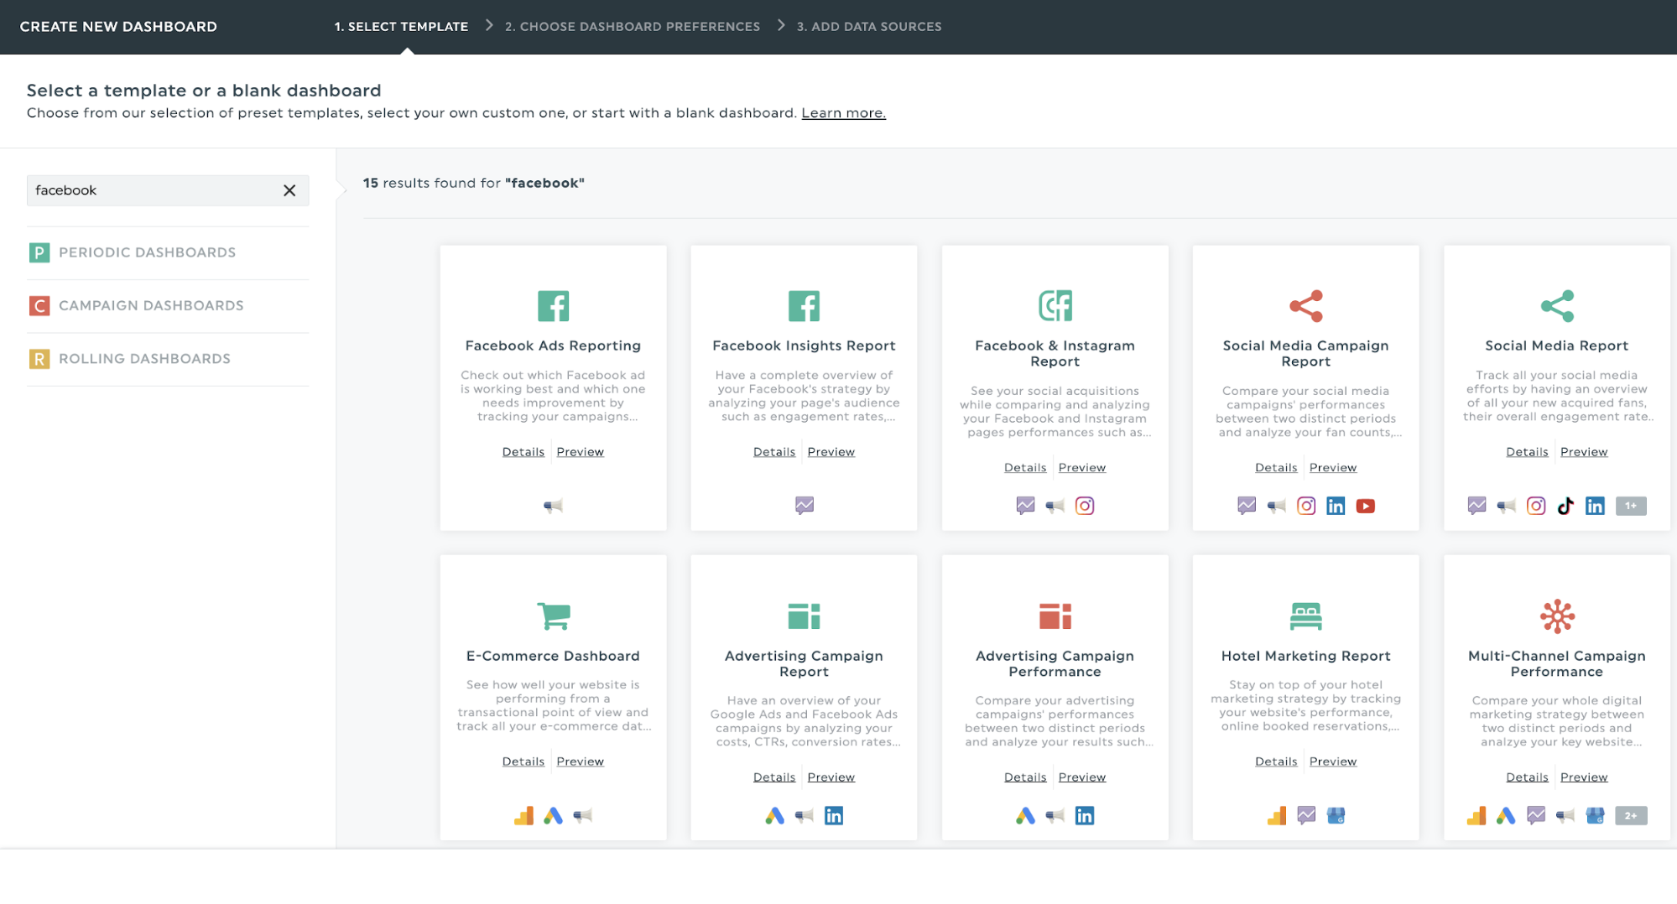Open the Periodic Dashboards category
1677x904 pixels.
click(168, 252)
